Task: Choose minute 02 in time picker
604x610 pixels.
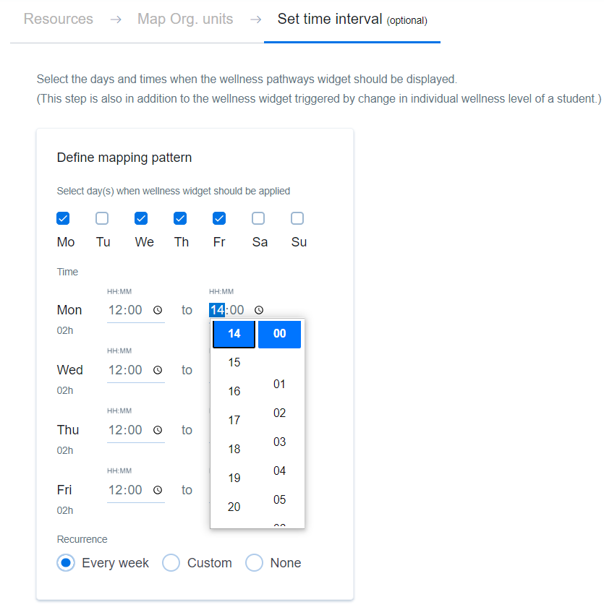Action: pos(280,413)
